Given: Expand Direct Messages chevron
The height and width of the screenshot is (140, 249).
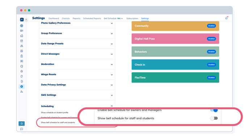Looking at the screenshot, I should (x=112, y=54).
